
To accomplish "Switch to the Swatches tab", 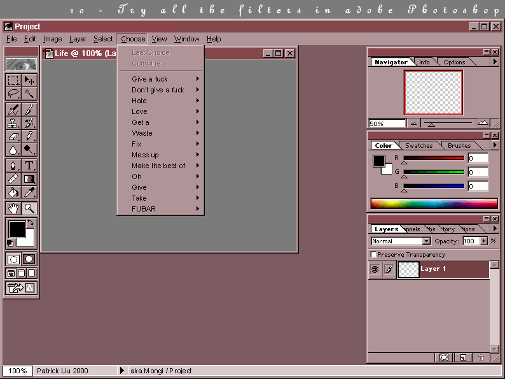I will [419, 146].
